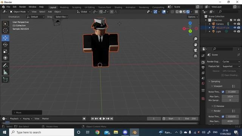Open the World properties tab
Viewport: 242px width, 136px height.
click(203, 83)
